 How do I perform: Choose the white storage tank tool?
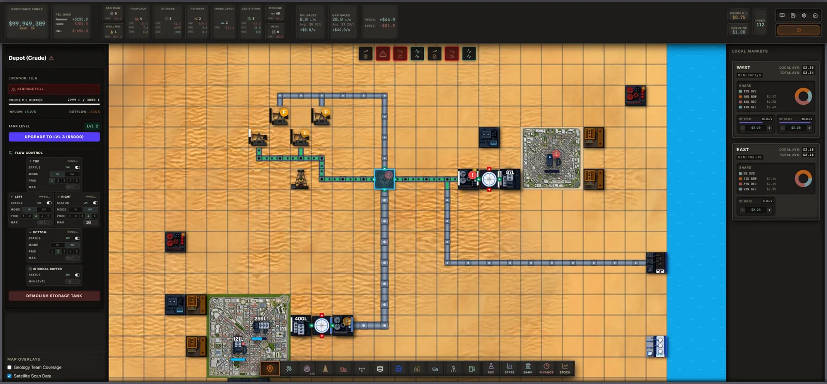(380, 369)
